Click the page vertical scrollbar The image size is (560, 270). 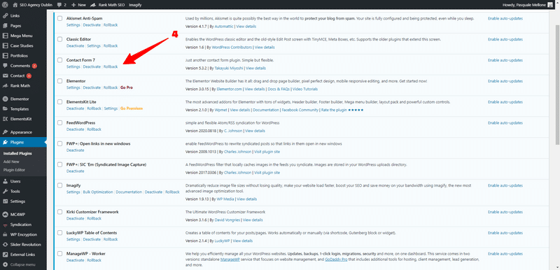[556, 84]
